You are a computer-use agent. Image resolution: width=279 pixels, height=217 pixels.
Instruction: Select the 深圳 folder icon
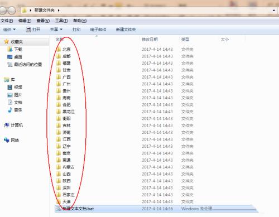click(59, 187)
